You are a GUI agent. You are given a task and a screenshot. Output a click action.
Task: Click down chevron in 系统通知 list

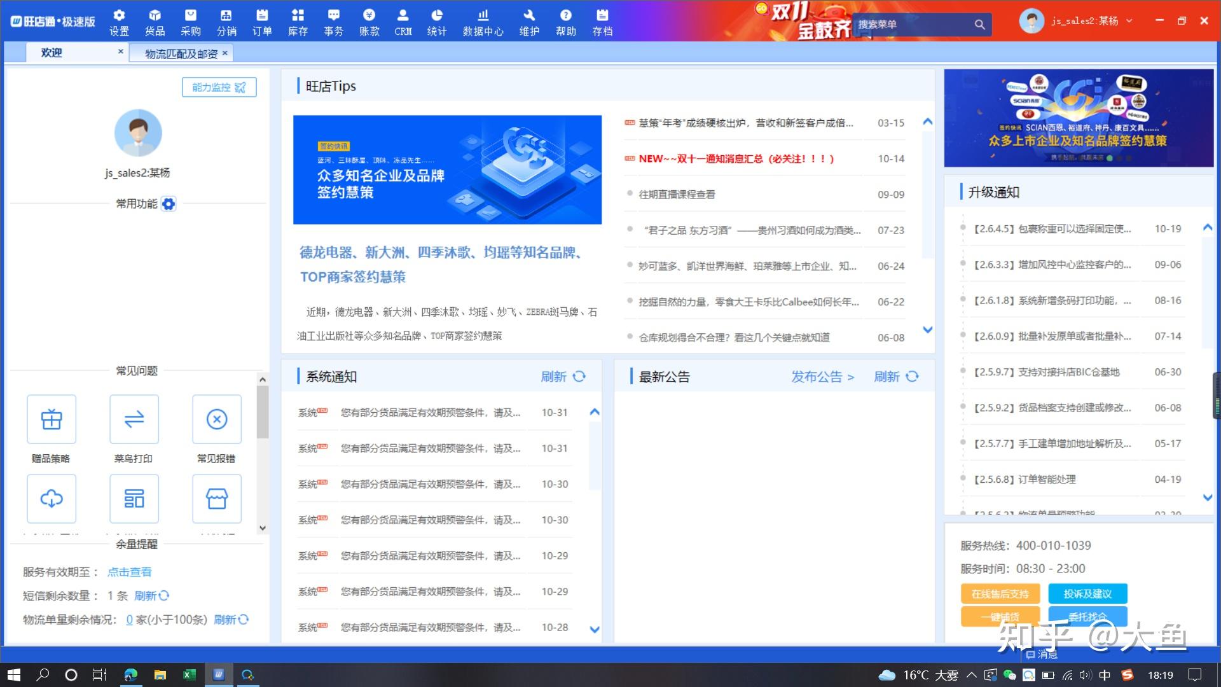(x=595, y=630)
